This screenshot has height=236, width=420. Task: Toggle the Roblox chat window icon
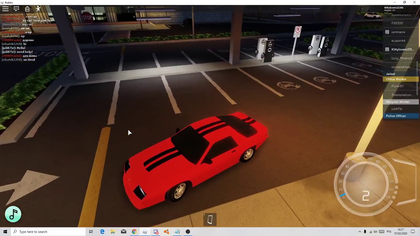click(x=16, y=9)
